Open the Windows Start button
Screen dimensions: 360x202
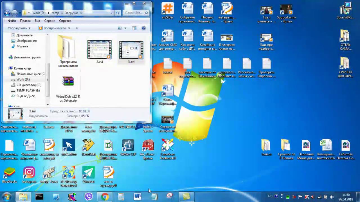tap(7, 197)
